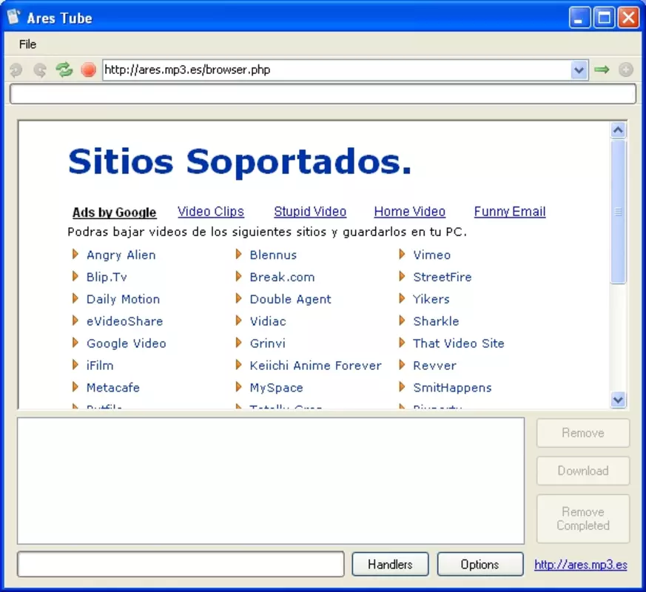Click the Ares Tube title bar icon
The height and width of the screenshot is (592, 646).
[x=14, y=17]
